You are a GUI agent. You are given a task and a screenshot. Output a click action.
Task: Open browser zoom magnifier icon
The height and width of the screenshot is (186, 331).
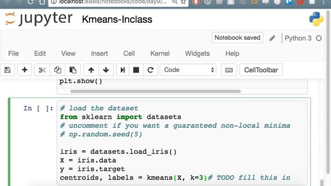pos(175,2)
